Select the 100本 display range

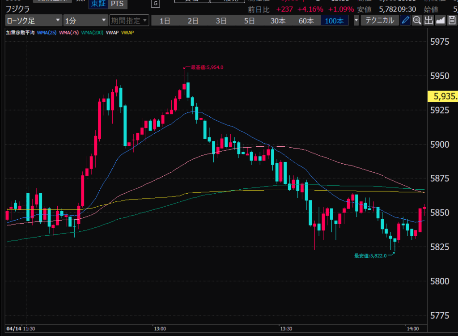(334, 21)
